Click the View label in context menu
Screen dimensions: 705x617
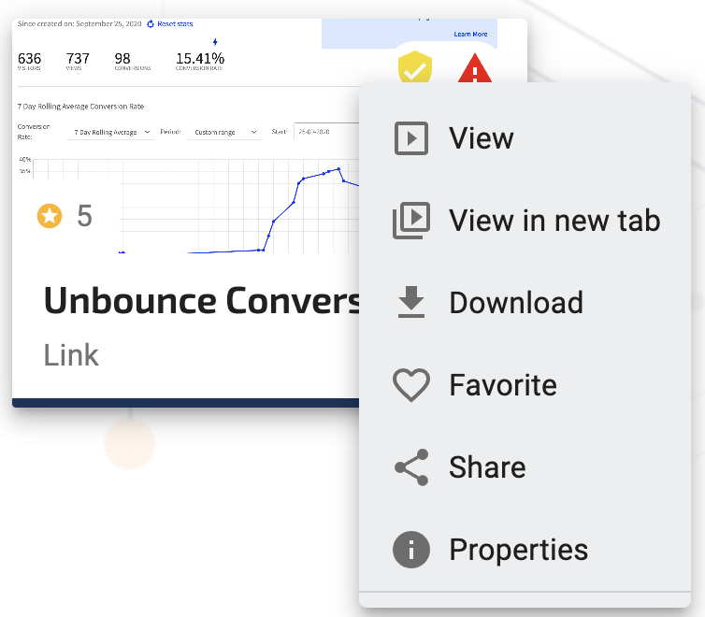tap(482, 138)
